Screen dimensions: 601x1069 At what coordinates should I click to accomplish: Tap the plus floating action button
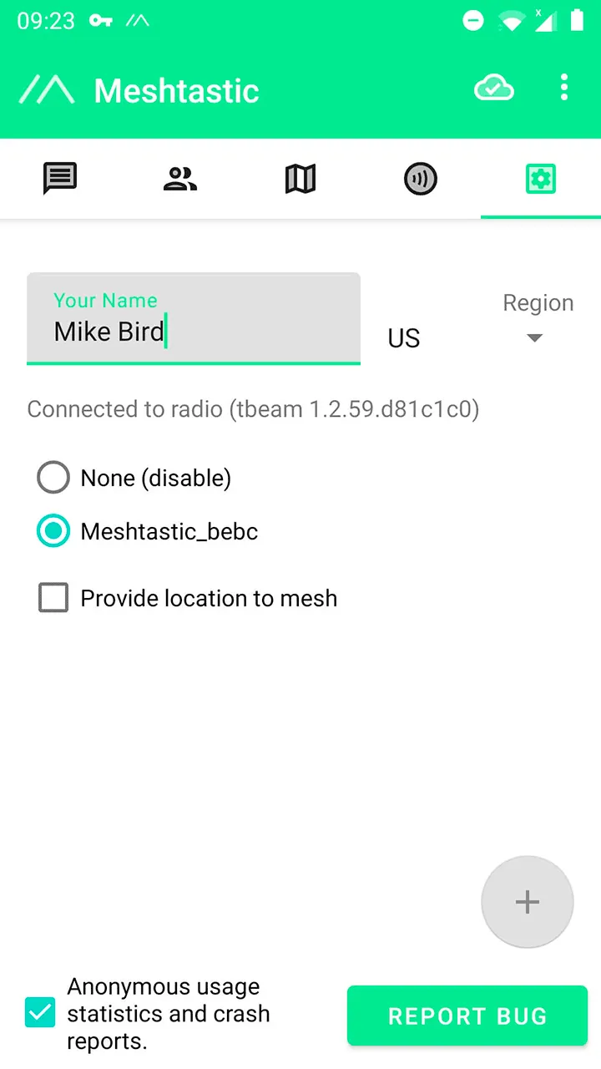click(528, 902)
